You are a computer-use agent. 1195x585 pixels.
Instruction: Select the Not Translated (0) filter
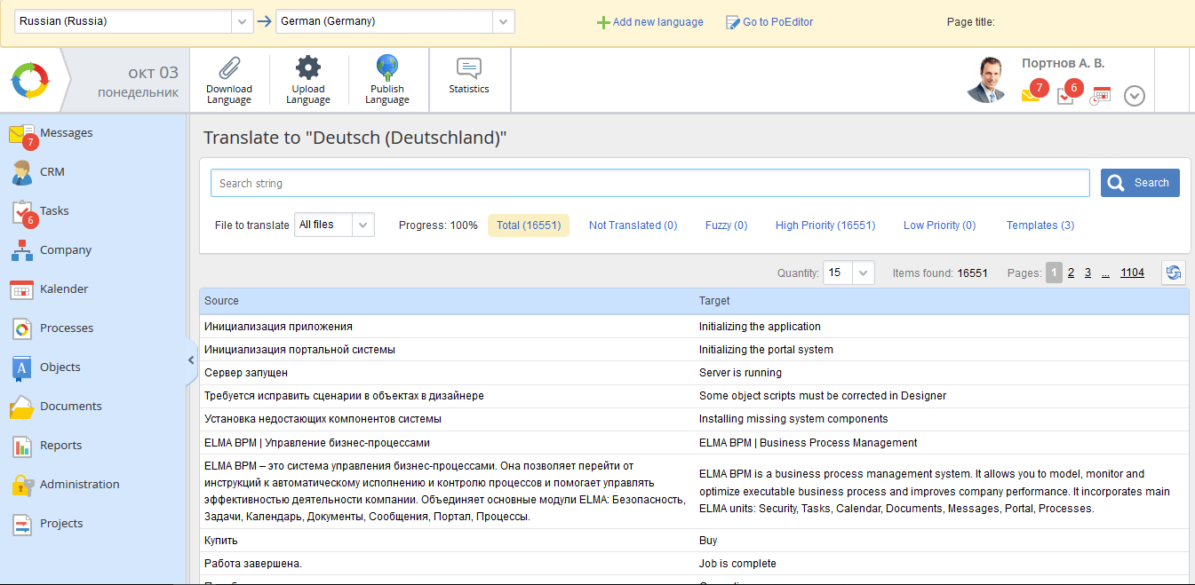point(633,225)
